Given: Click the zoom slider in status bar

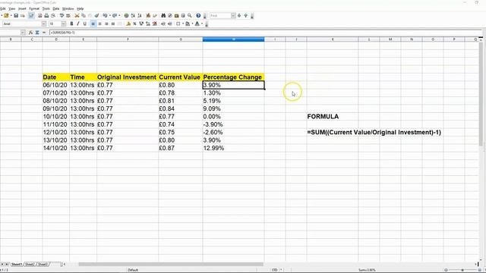Looking at the screenshot, I should [462, 270].
